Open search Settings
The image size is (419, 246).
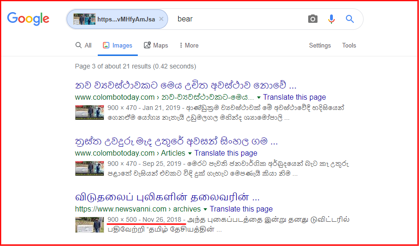coord(320,46)
